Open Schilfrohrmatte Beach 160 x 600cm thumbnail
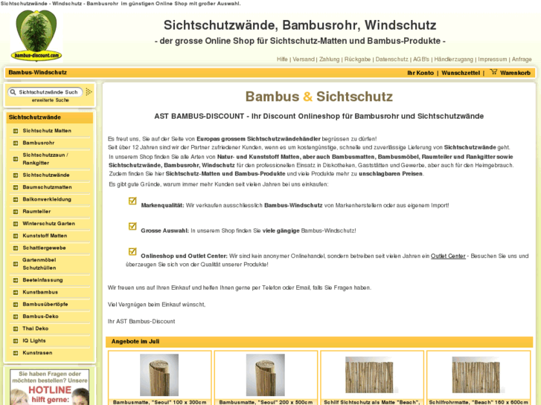The image size is (541, 405). pos(478,375)
